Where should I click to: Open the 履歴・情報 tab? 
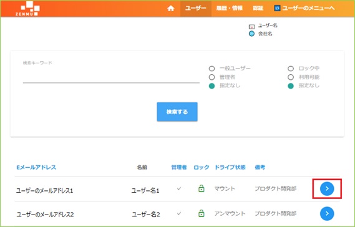point(230,8)
